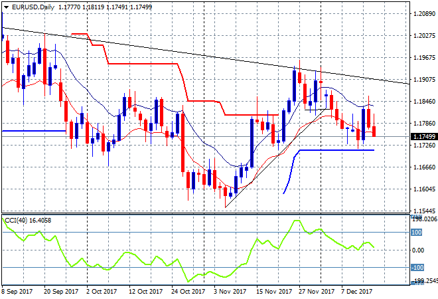Viewport: 438px width, 299px height.
Task: Click date label 12 Oct 2017
Action: (x=145, y=292)
